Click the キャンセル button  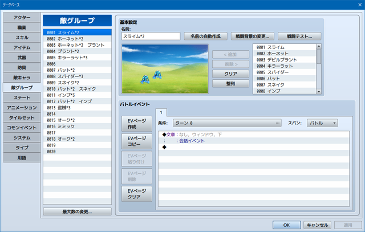click(317, 225)
